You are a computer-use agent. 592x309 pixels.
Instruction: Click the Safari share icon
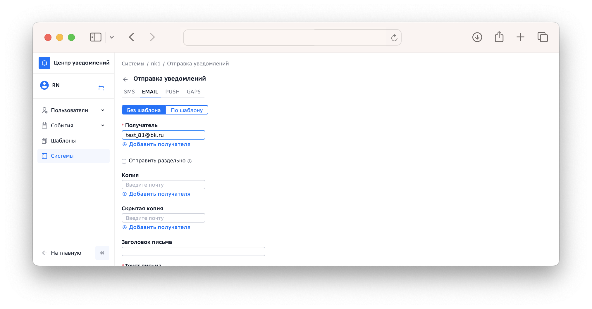(499, 37)
